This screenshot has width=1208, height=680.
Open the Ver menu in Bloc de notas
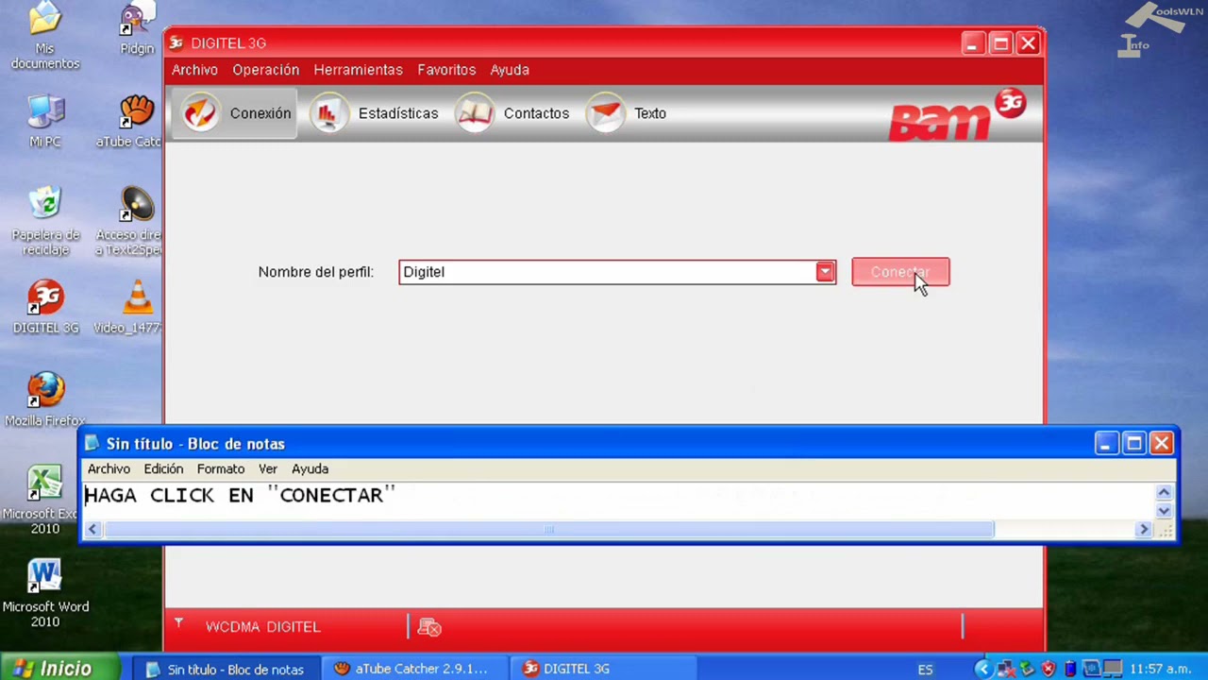(268, 468)
